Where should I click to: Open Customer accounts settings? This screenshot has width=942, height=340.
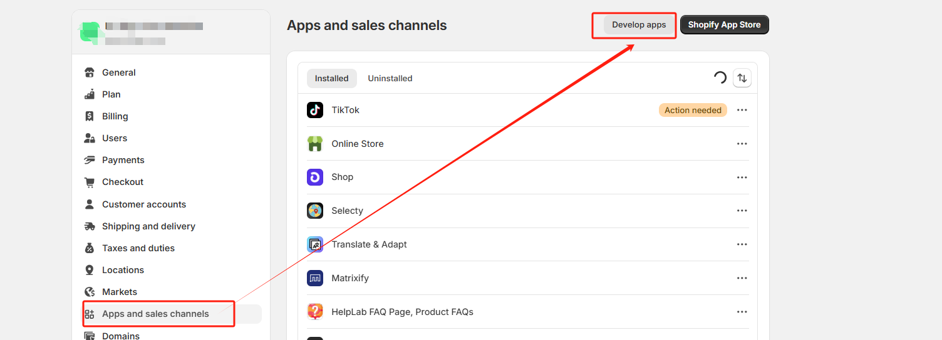coord(143,204)
